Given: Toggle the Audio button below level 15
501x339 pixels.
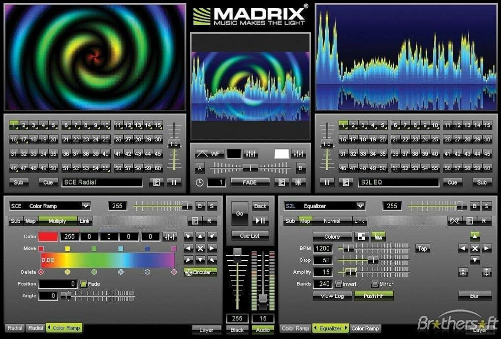Looking at the screenshot, I should point(263,330).
